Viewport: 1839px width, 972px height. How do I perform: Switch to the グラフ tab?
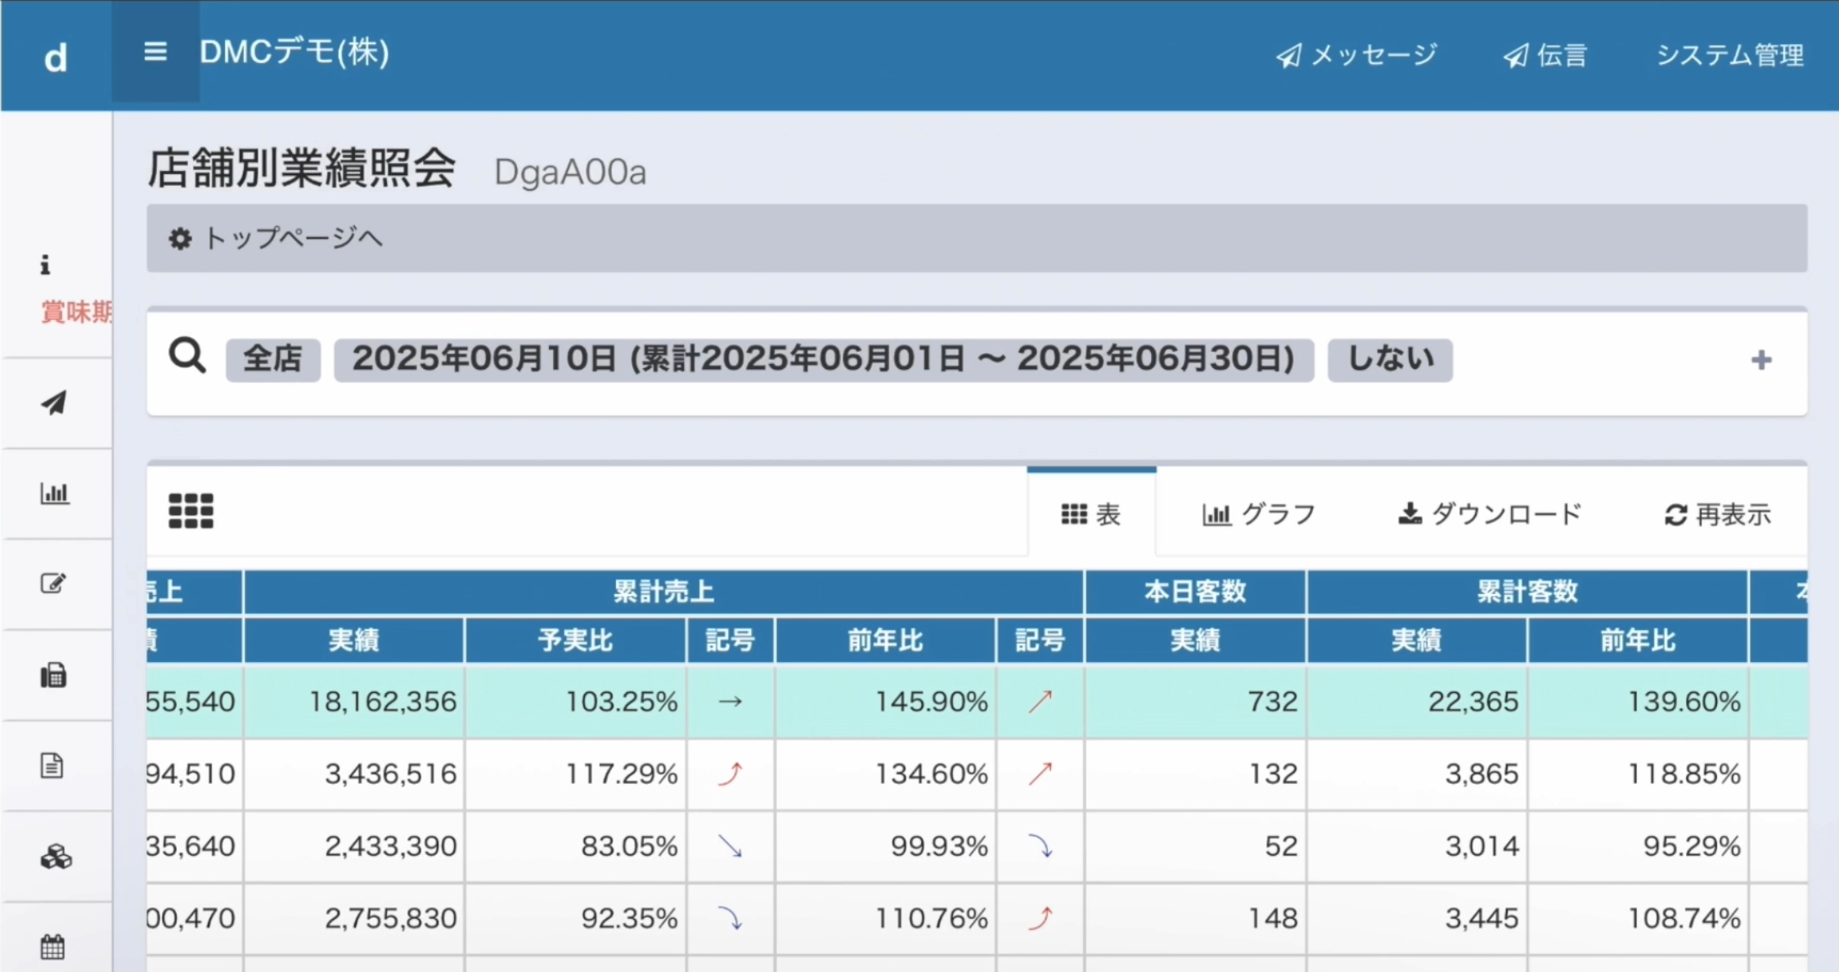(1259, 515)
